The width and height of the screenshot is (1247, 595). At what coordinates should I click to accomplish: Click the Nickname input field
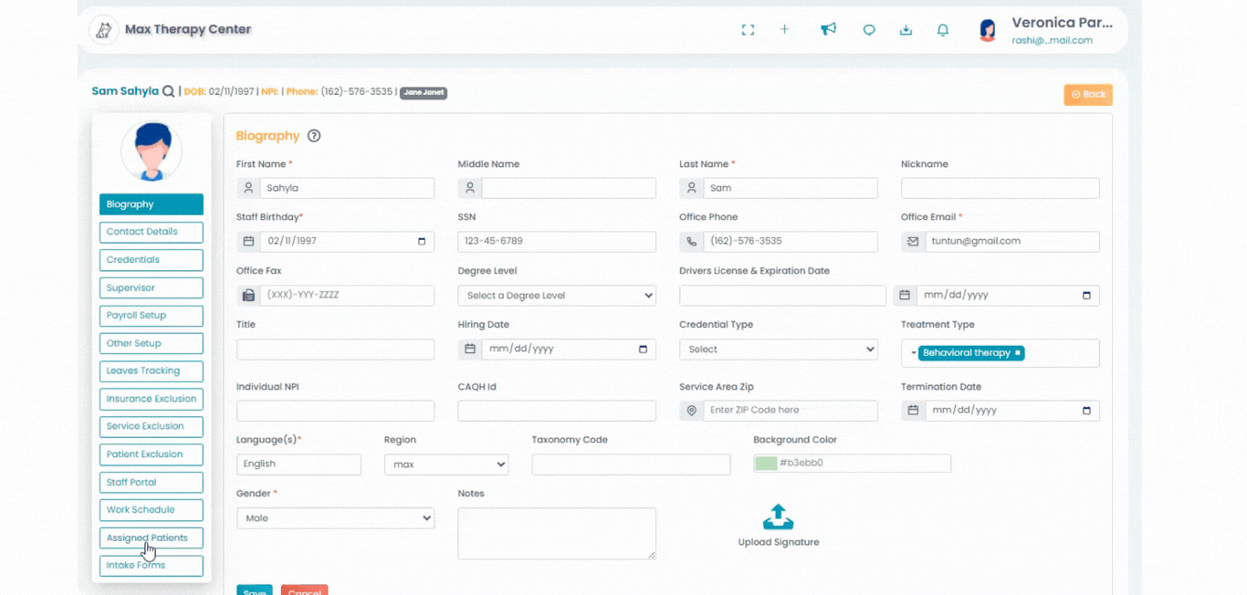1000,188
